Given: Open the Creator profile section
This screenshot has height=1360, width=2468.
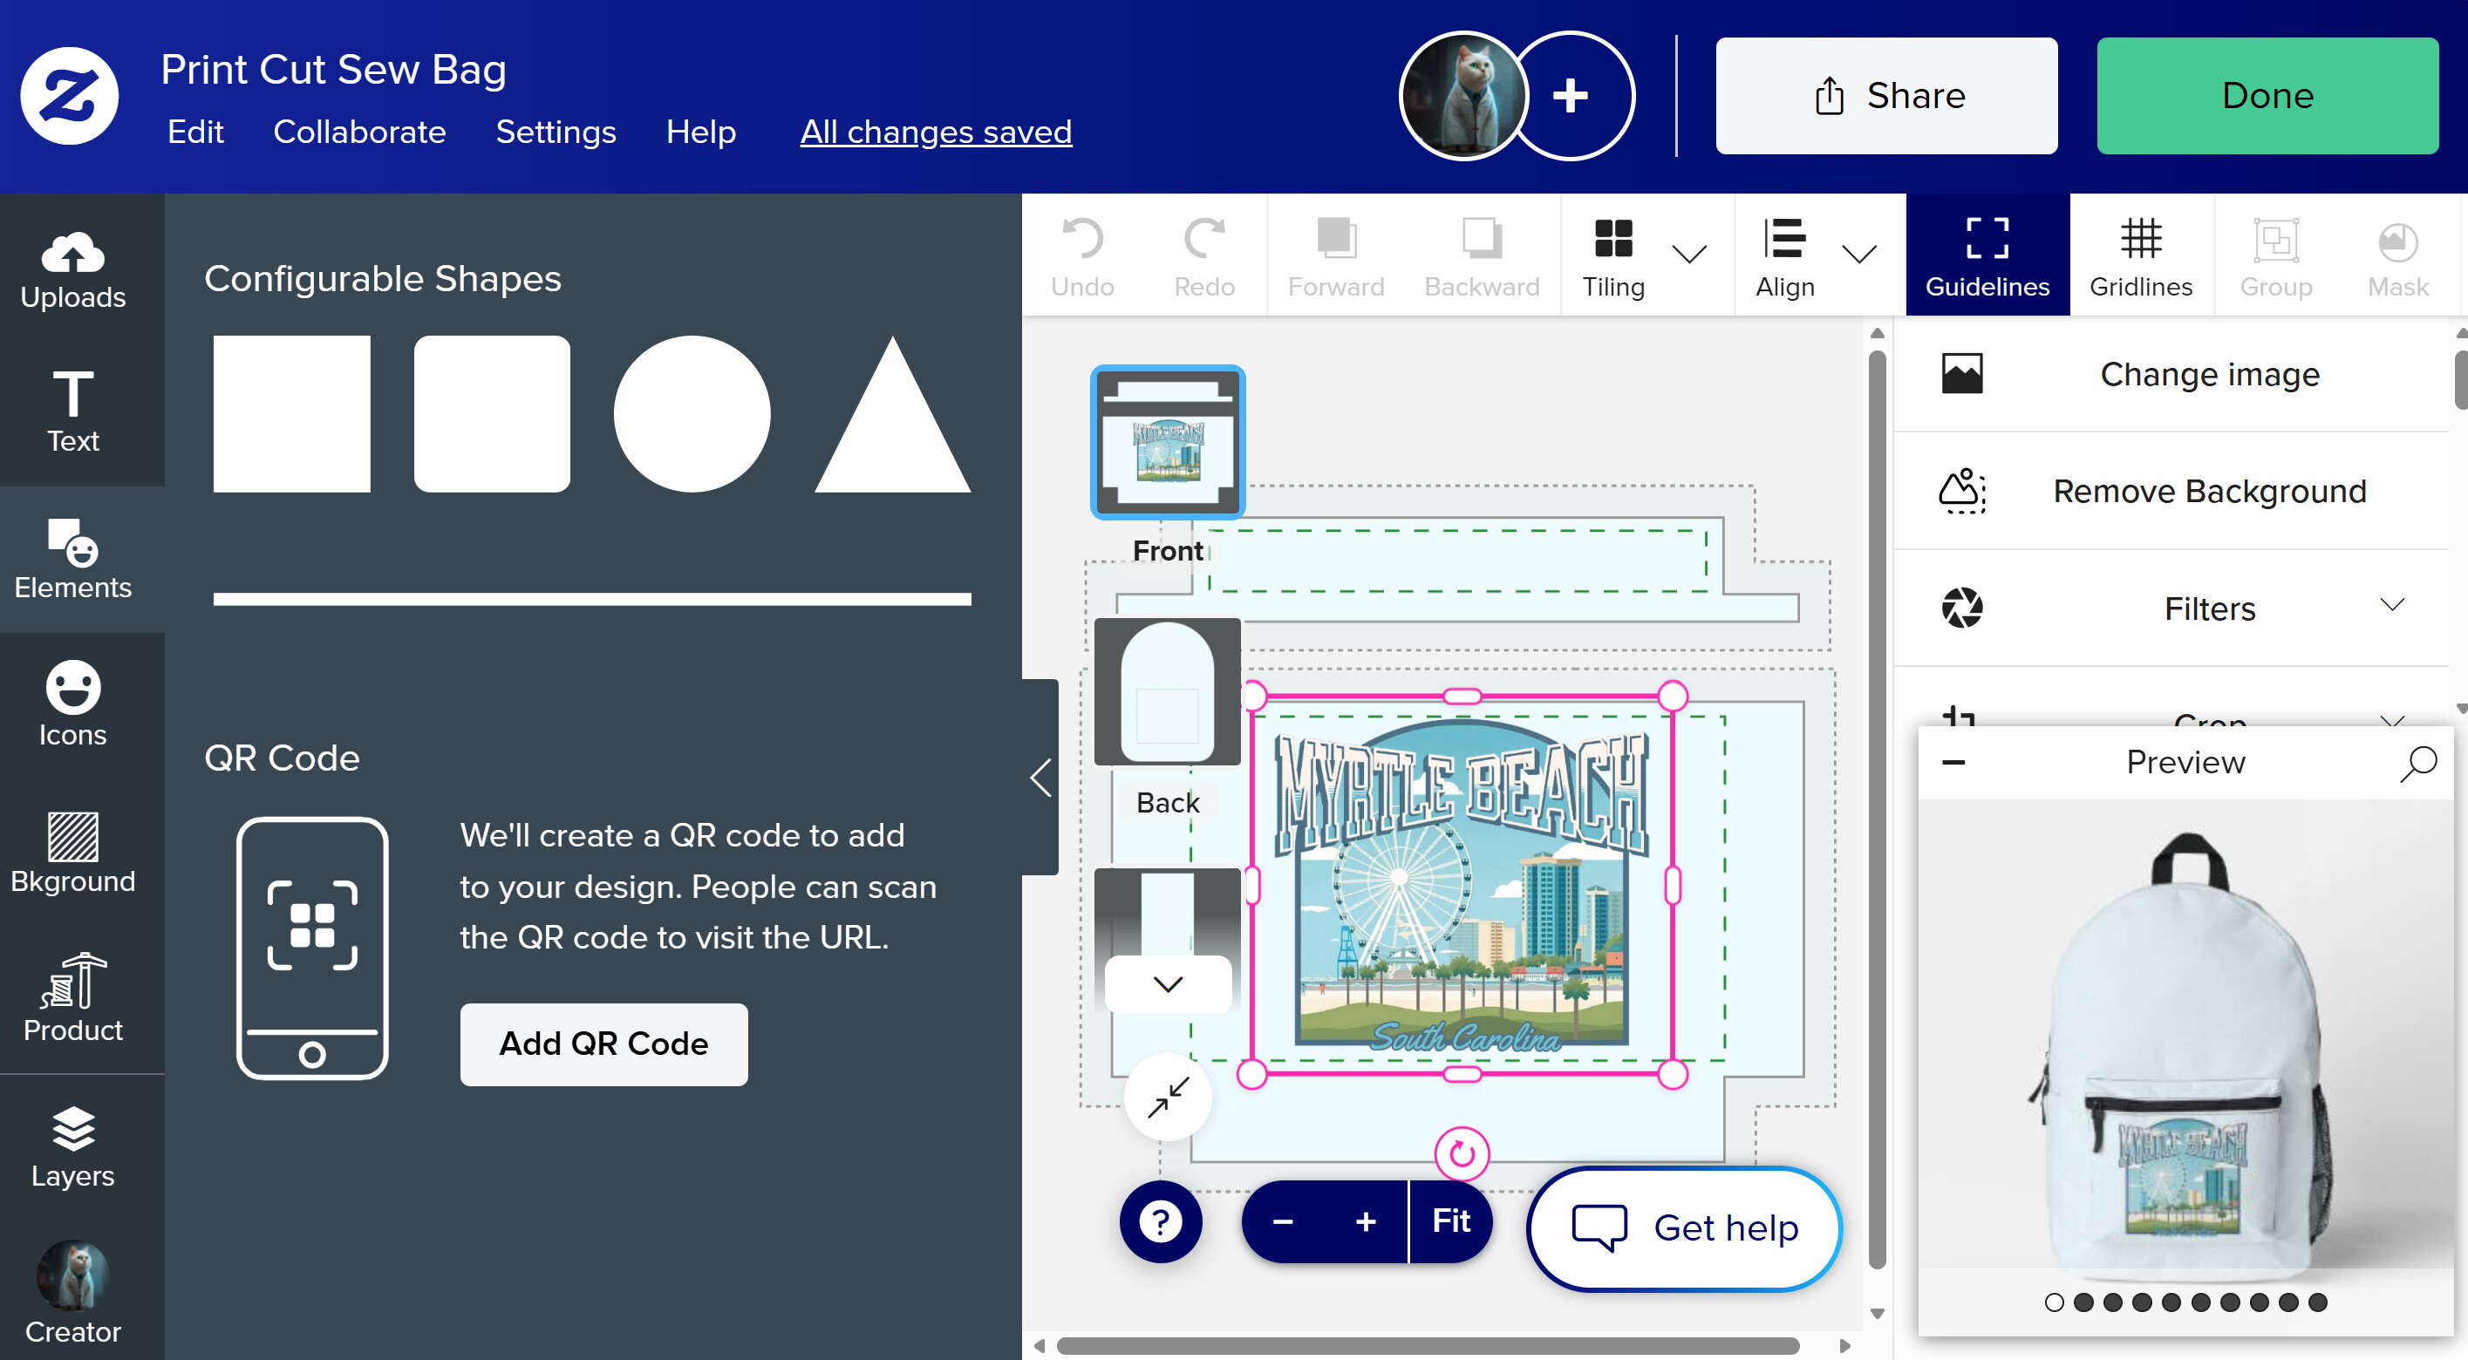Looking at the screenshot, I should [72, 1293].
